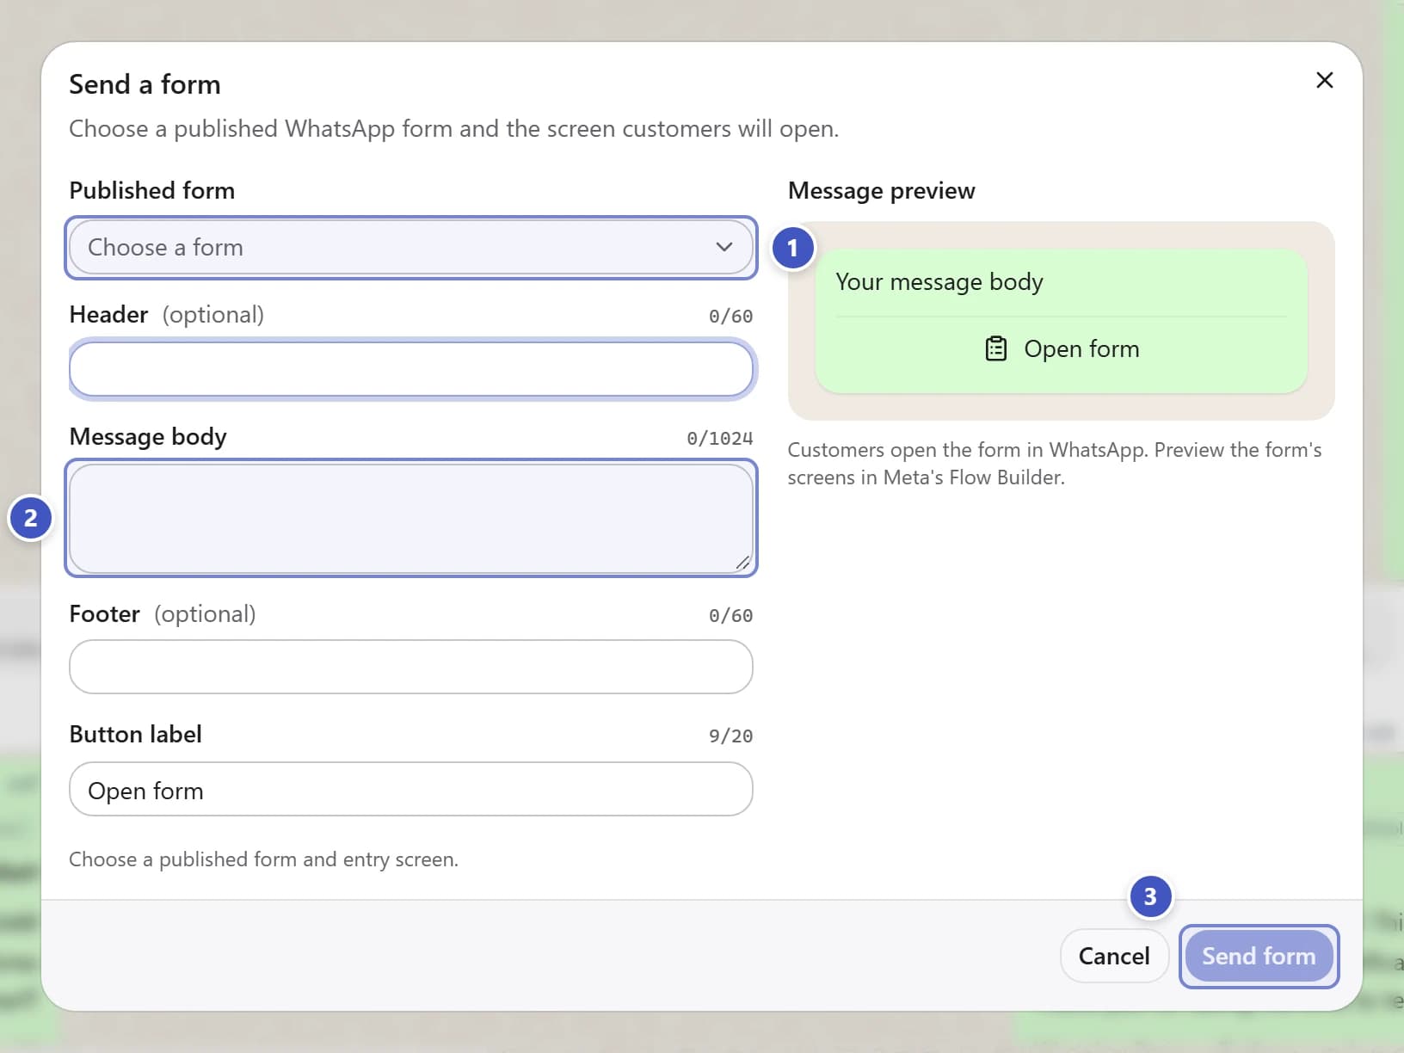Click the Message body resize handle
1404x1053 pixels.
pyautogui.click(x=742, y=563)
